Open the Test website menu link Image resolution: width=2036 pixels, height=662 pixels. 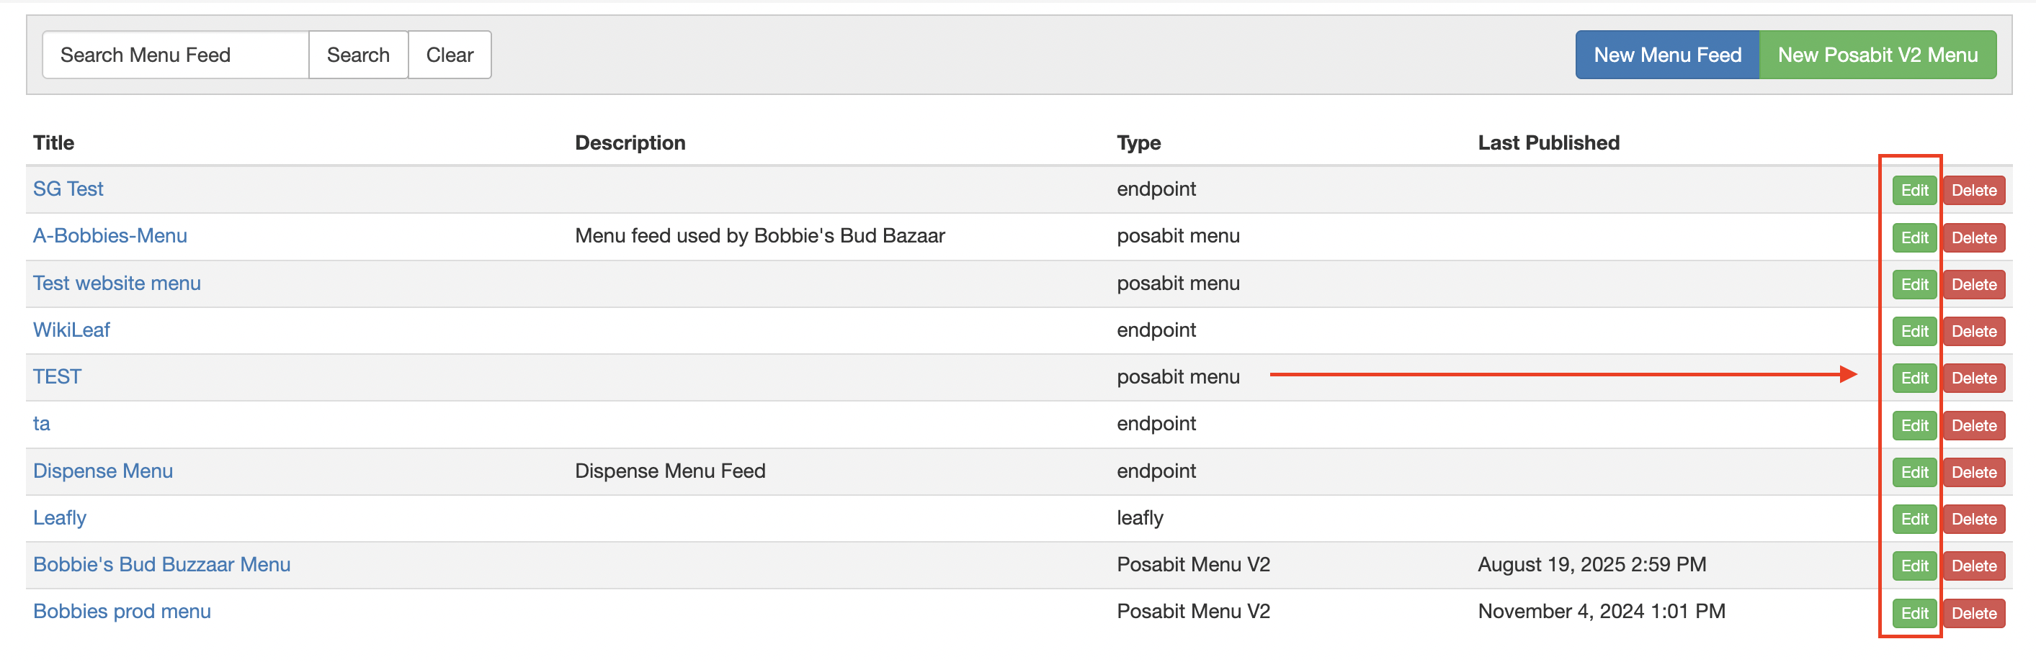[x=117, y=284]
